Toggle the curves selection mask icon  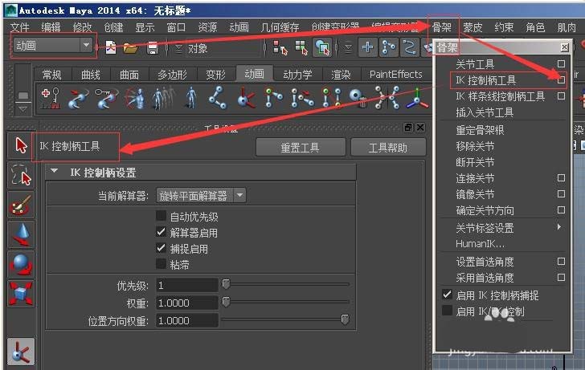[x=409, y=47]
